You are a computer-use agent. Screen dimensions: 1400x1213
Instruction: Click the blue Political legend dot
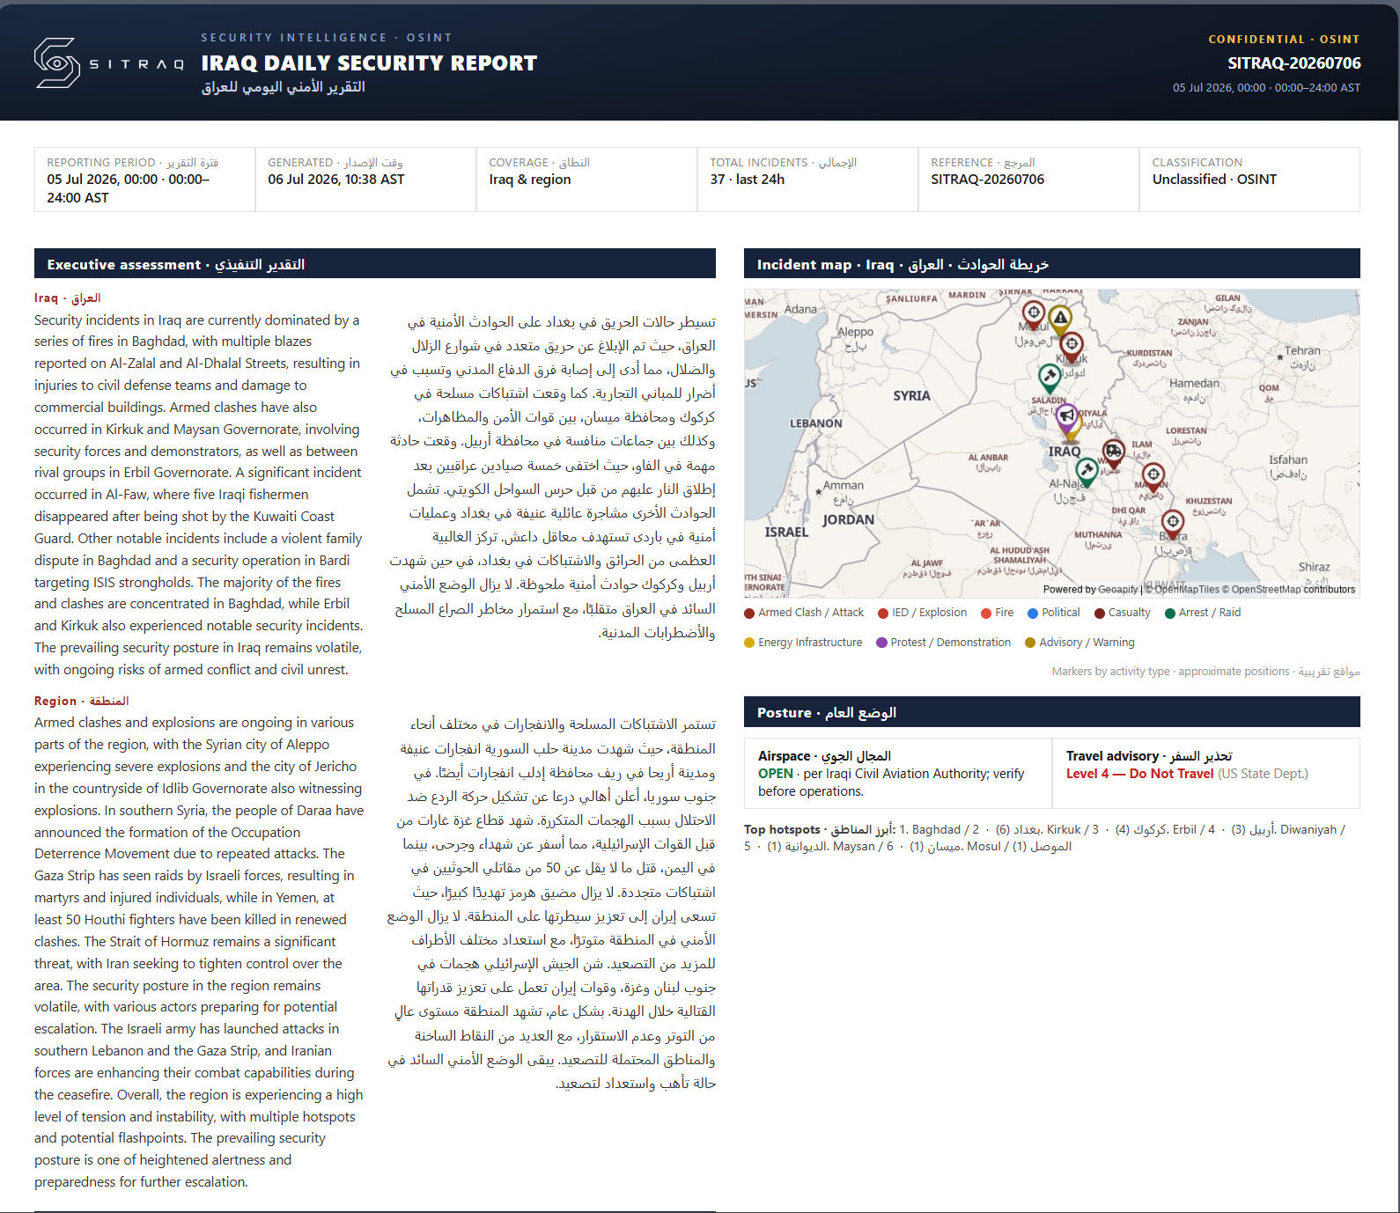(1033, 614)
